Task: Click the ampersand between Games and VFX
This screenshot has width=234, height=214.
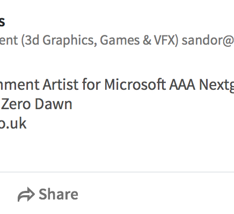Action: (147, 40)
